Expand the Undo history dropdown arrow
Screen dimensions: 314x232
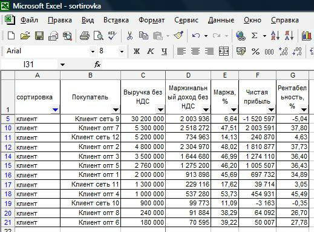pyautogui.click(x=206, y=36)
